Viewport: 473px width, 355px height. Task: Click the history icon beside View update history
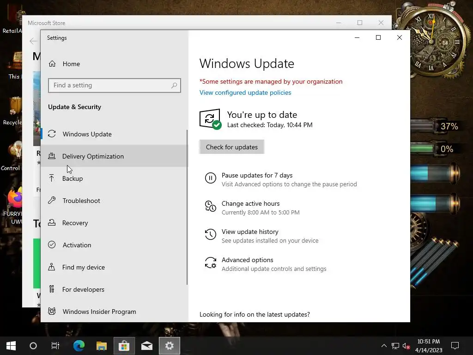coord(211,234)
